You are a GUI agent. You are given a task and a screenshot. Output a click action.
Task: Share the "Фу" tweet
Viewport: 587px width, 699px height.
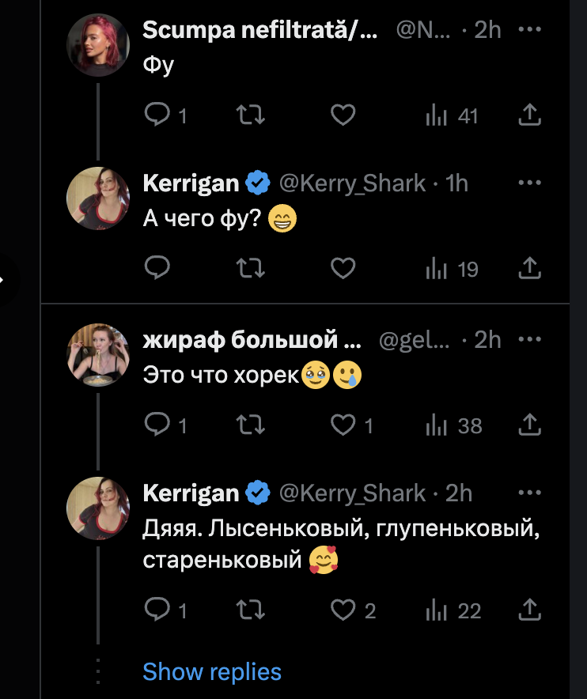pyautogui.click(x=529, y=116)
